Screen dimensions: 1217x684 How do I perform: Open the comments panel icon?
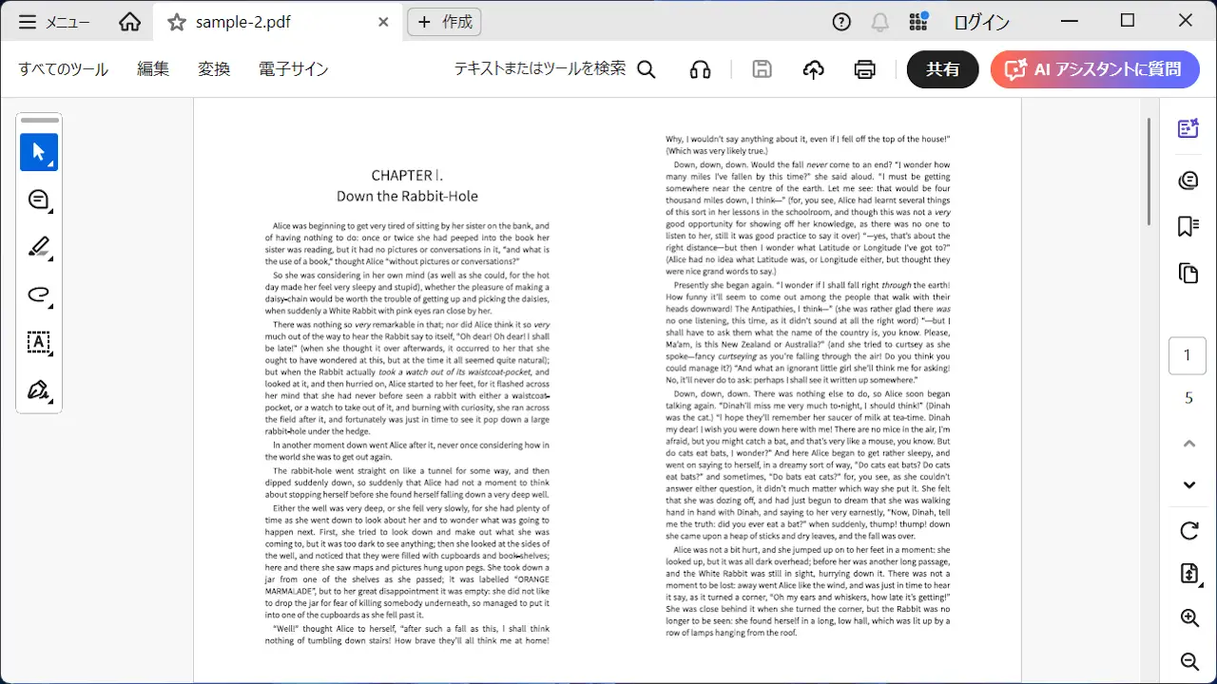(1188, 180)
